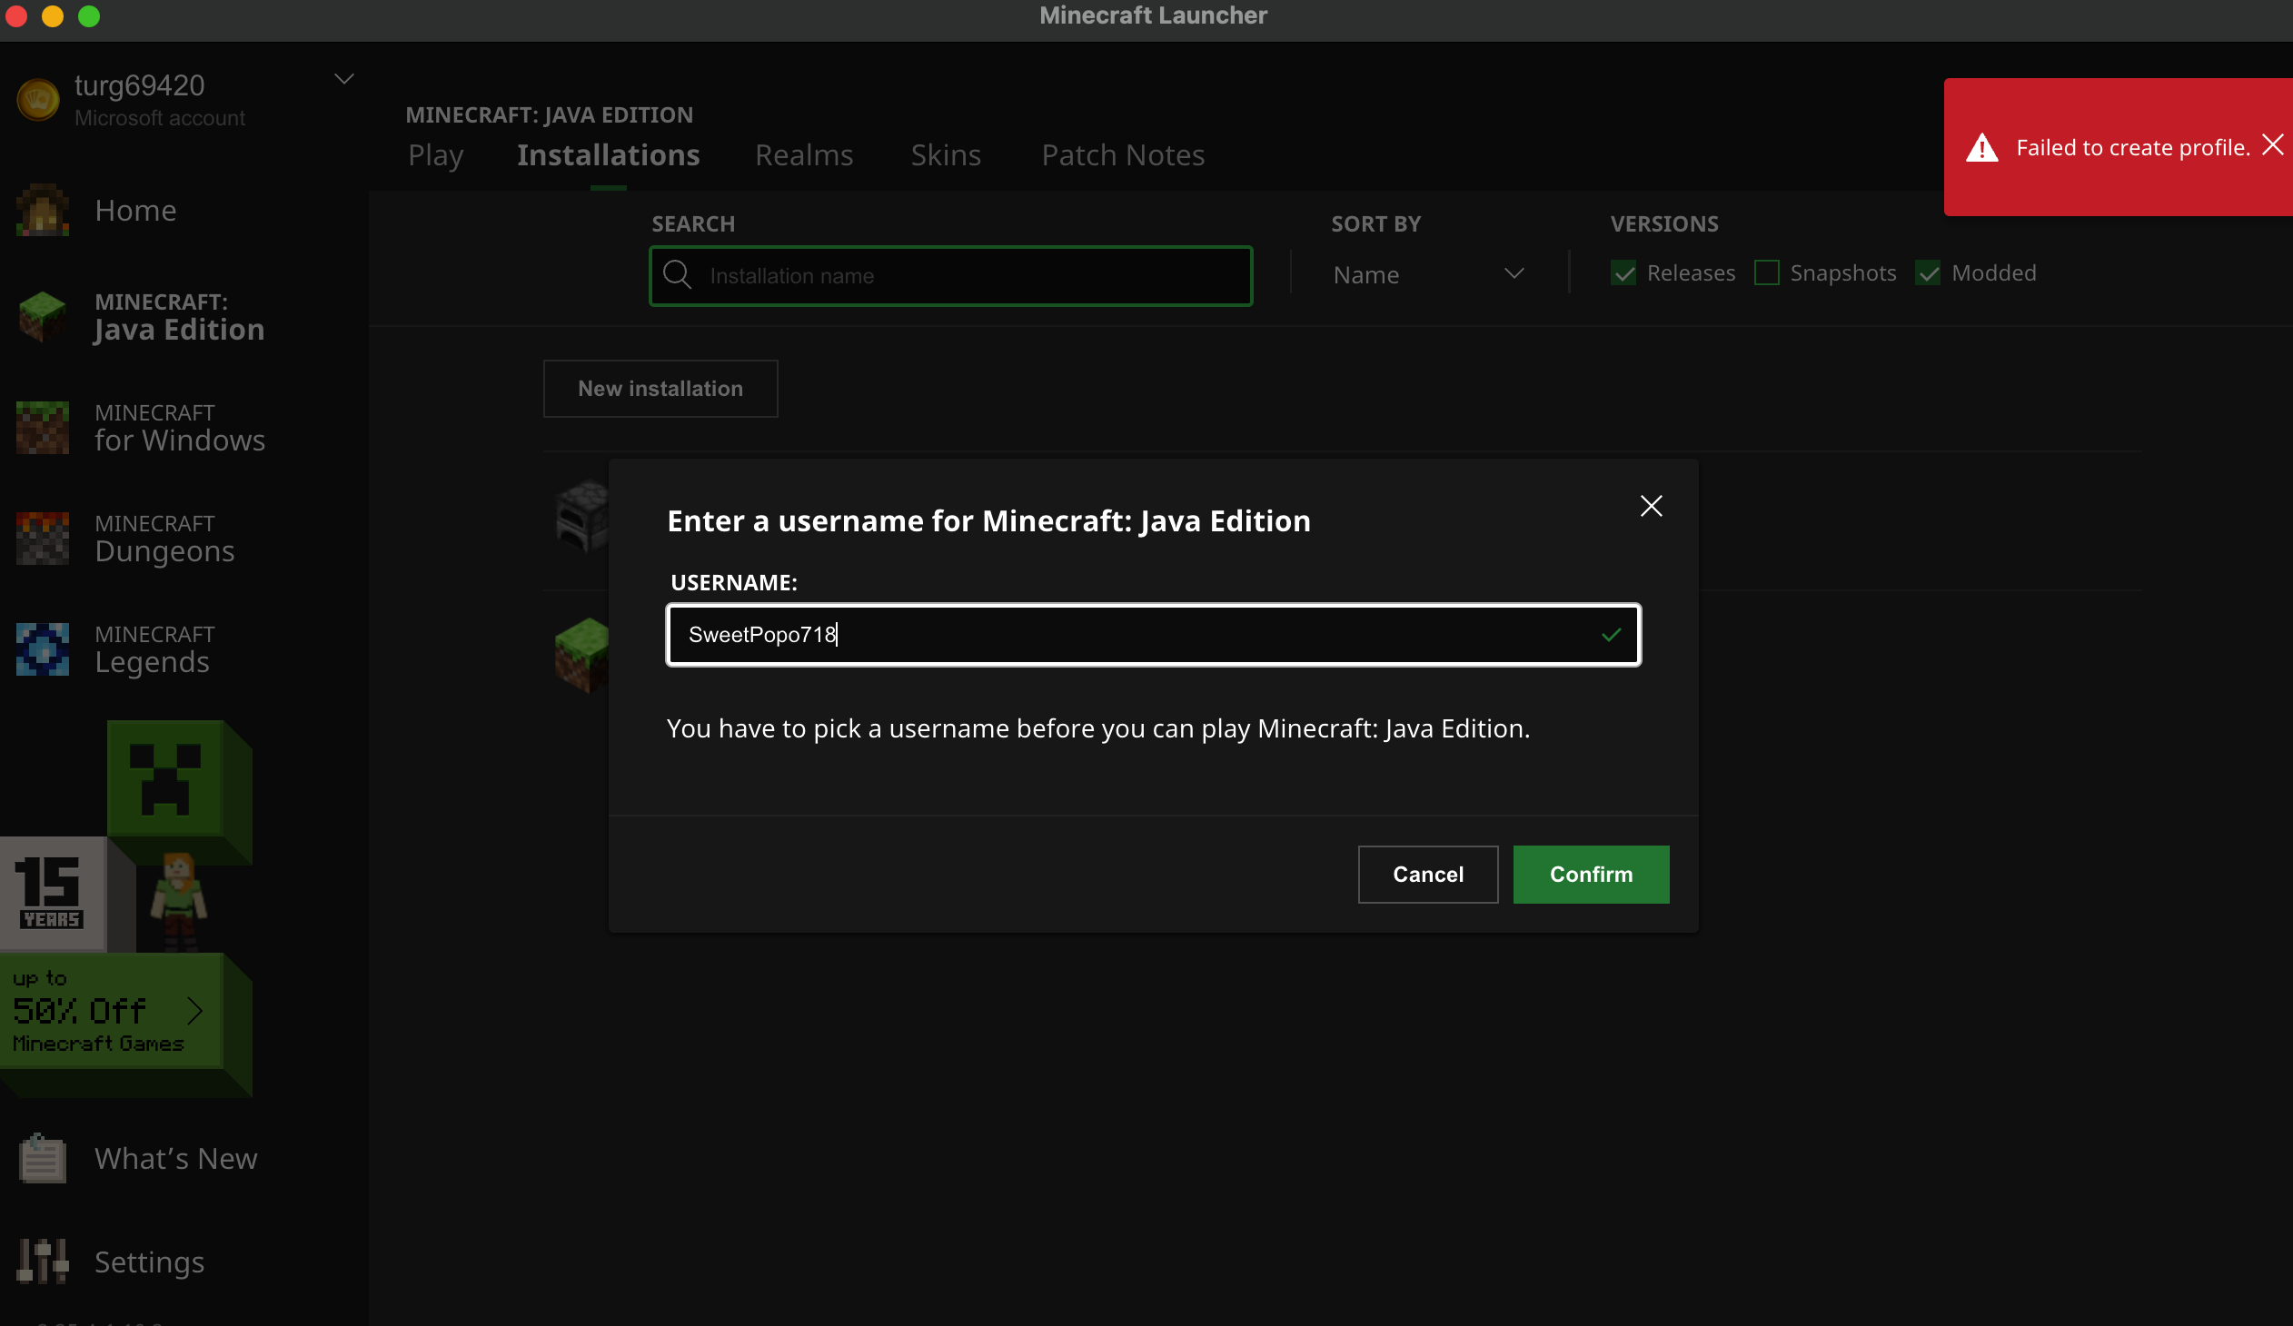This screenshot has height=1326, width=2293.
Task: Toggle the Modded versions checkbox
Action: point(1928,272)
